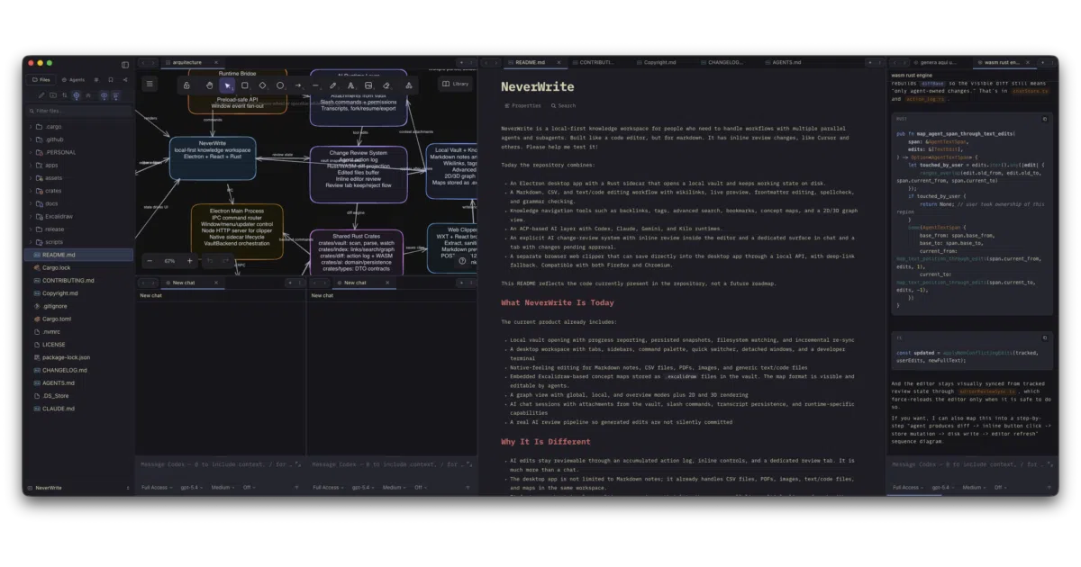Toggle the canvas lock tool

coord(186,85)
